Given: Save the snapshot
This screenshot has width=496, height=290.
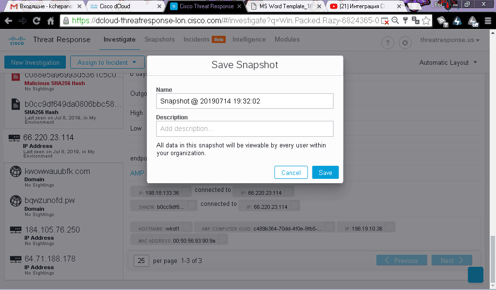Looking at the screenshot, I should pyautogui.click(x=325, y=172).
